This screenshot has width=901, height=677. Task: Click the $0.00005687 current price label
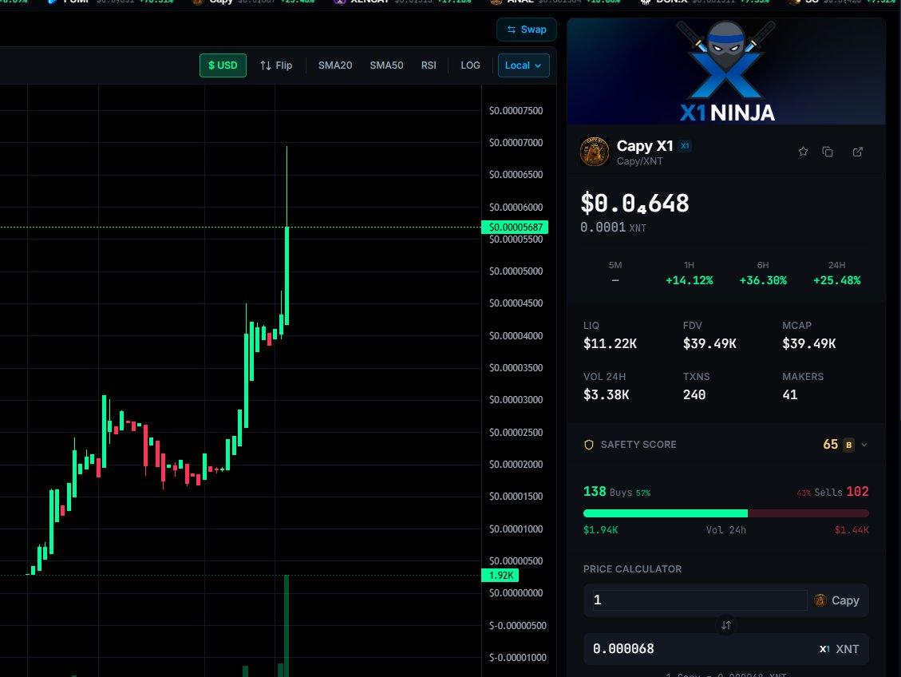tap(515, 227)
